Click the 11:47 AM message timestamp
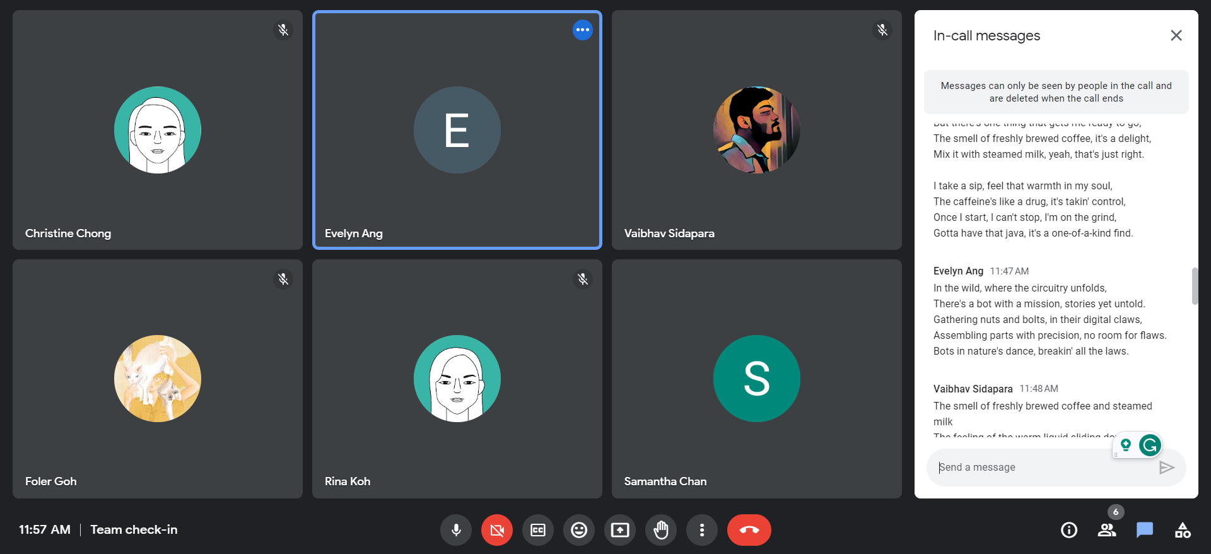This screenshot has height=554, width=1211. pyautogui.click(x=1009, y=271)
